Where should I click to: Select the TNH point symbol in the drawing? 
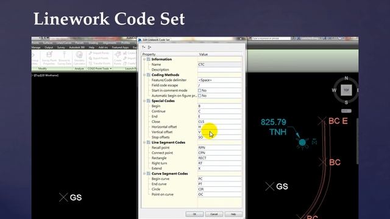(x=302, y=143)
